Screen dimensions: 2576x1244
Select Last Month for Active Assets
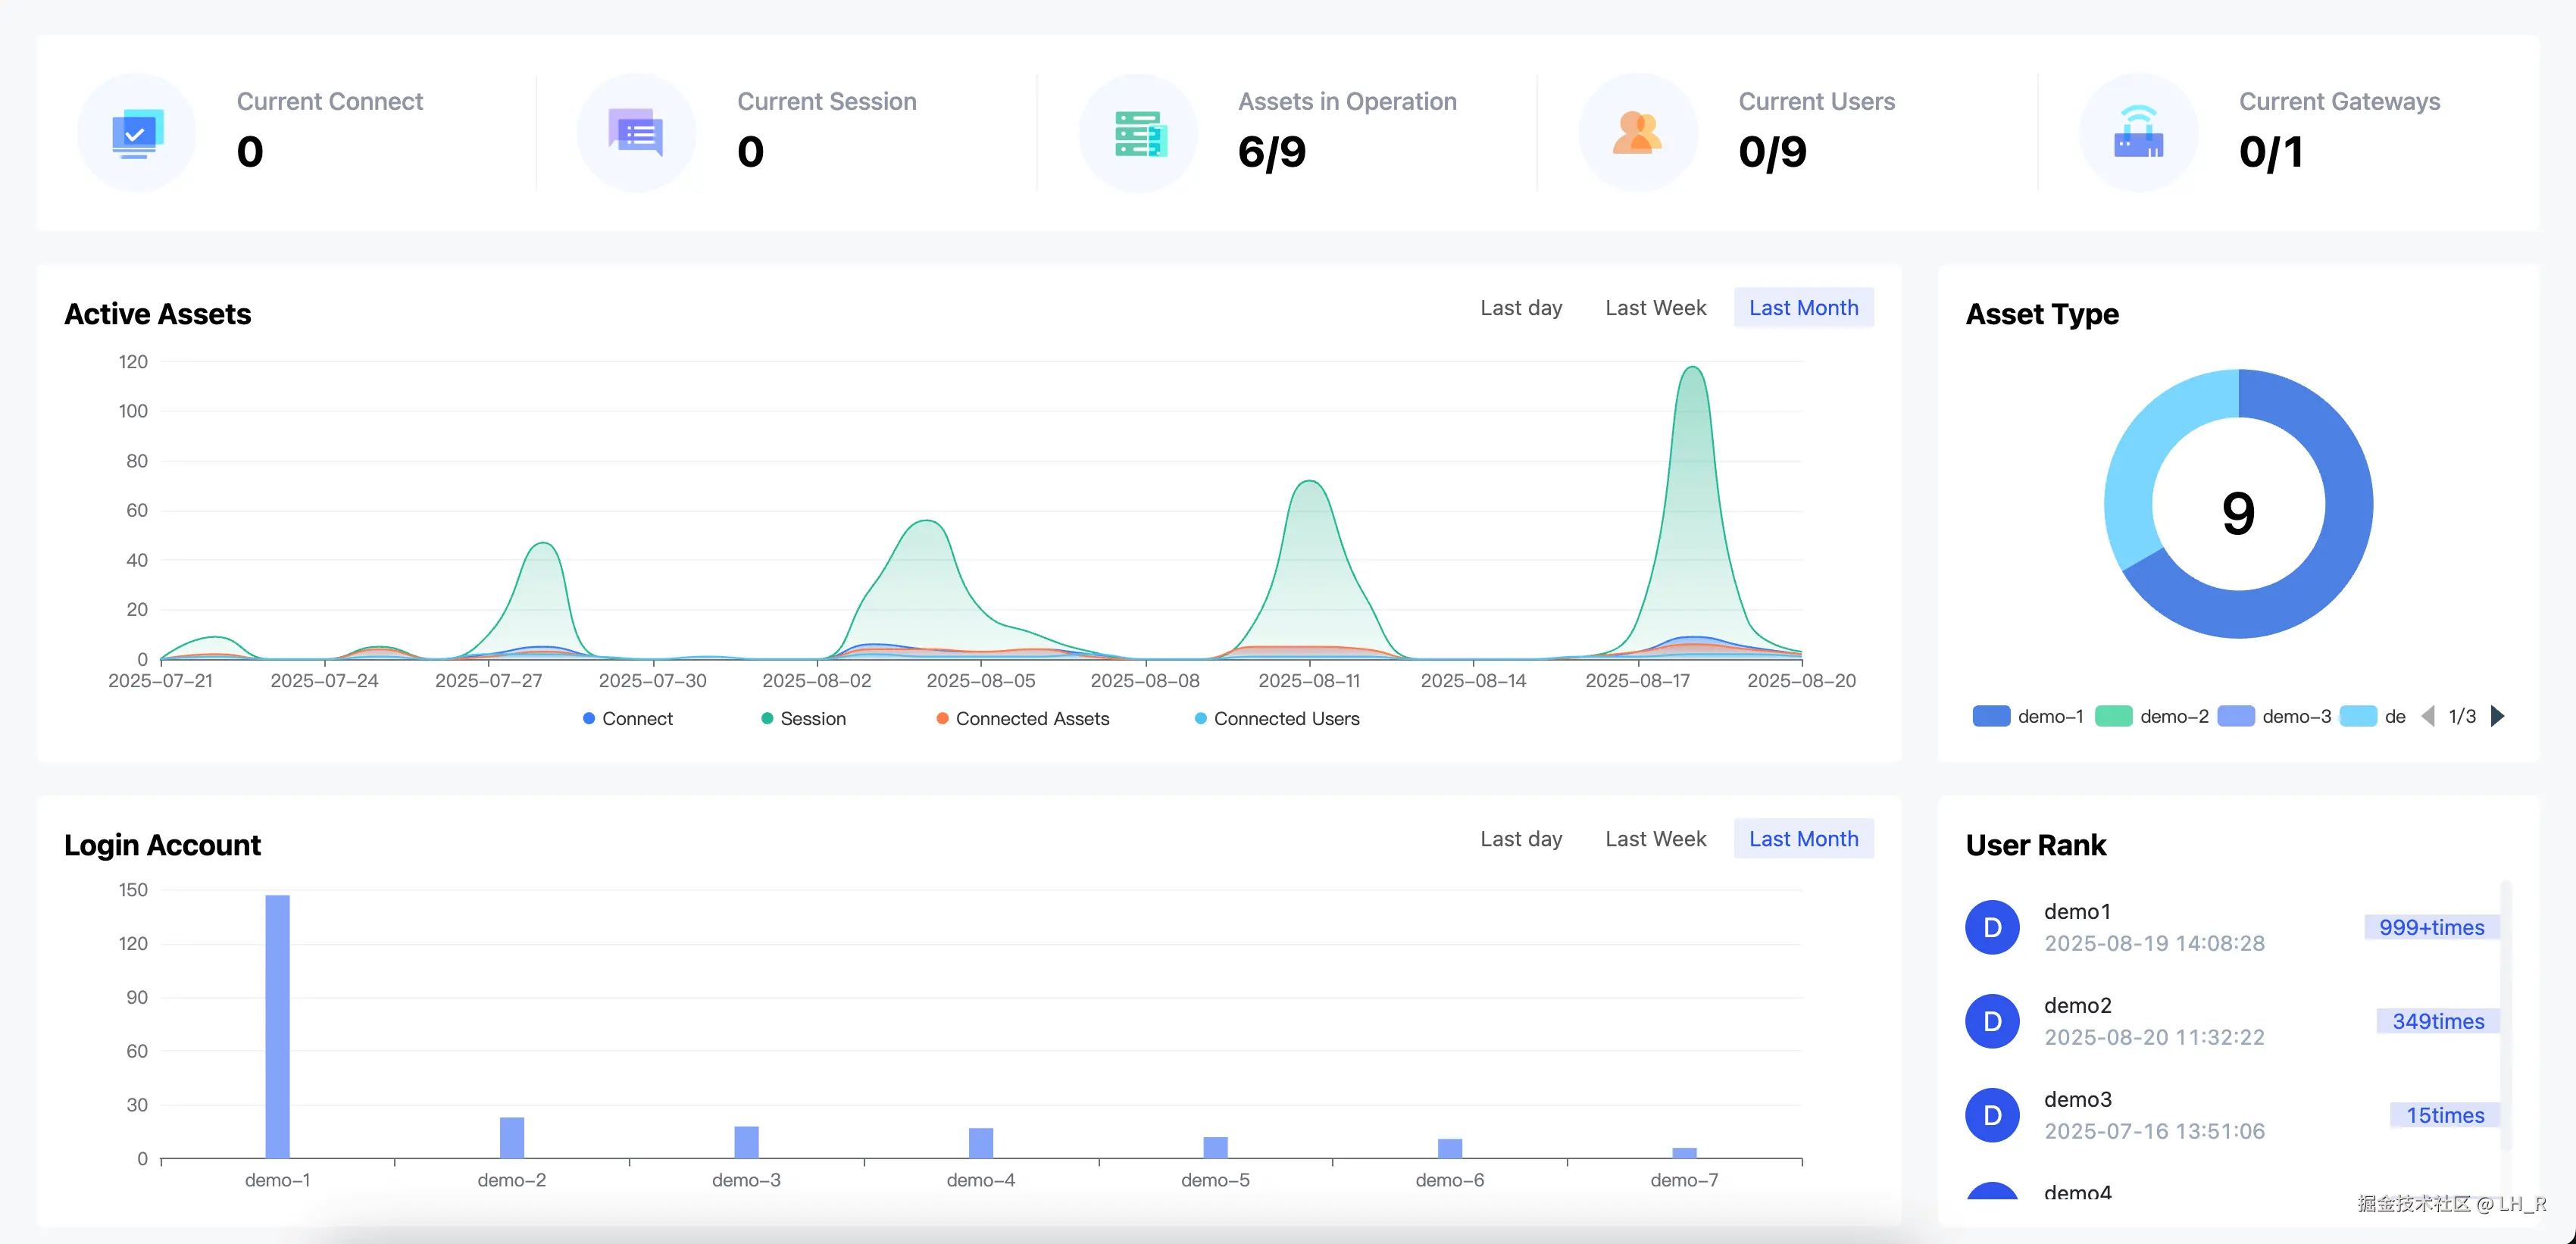click(x=1803, y=308)
